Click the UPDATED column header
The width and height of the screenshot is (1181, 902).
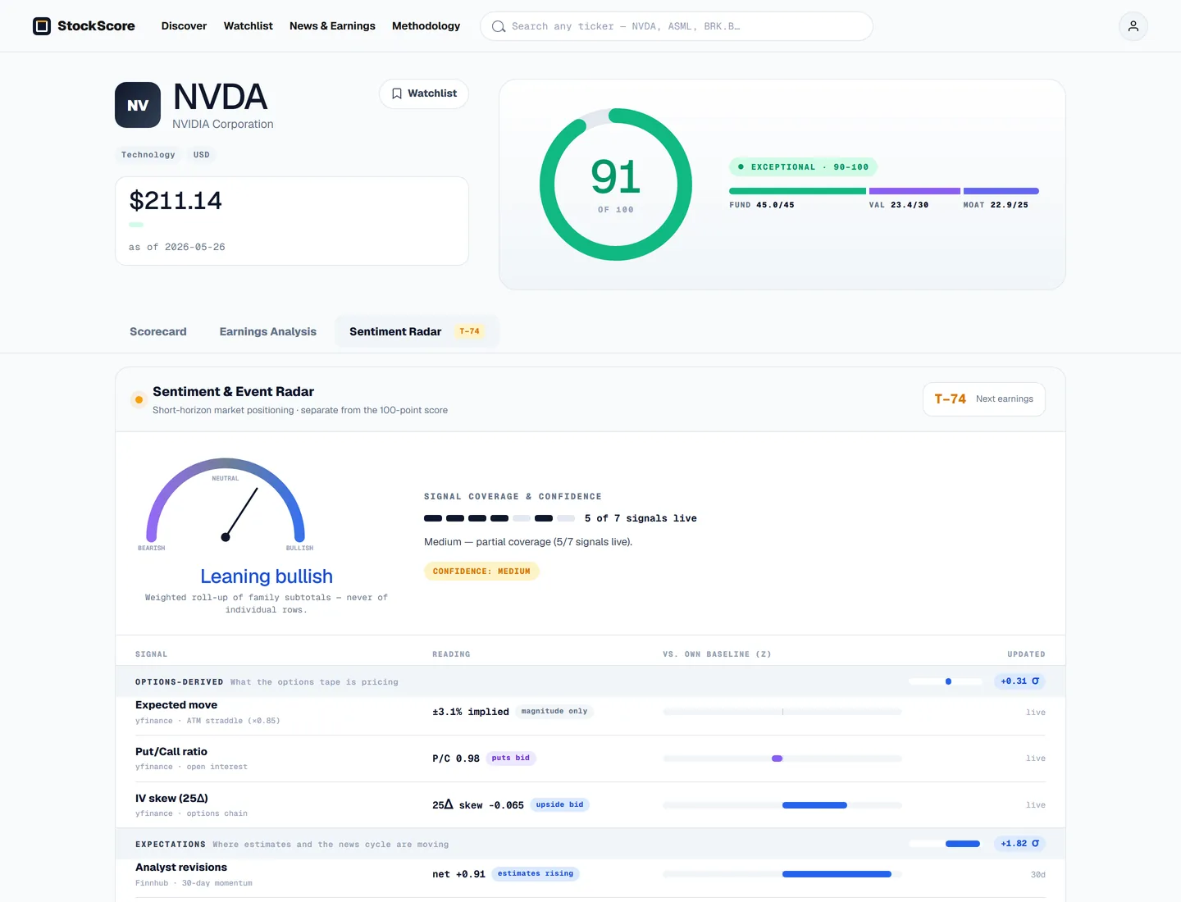tap(1026, 654)
